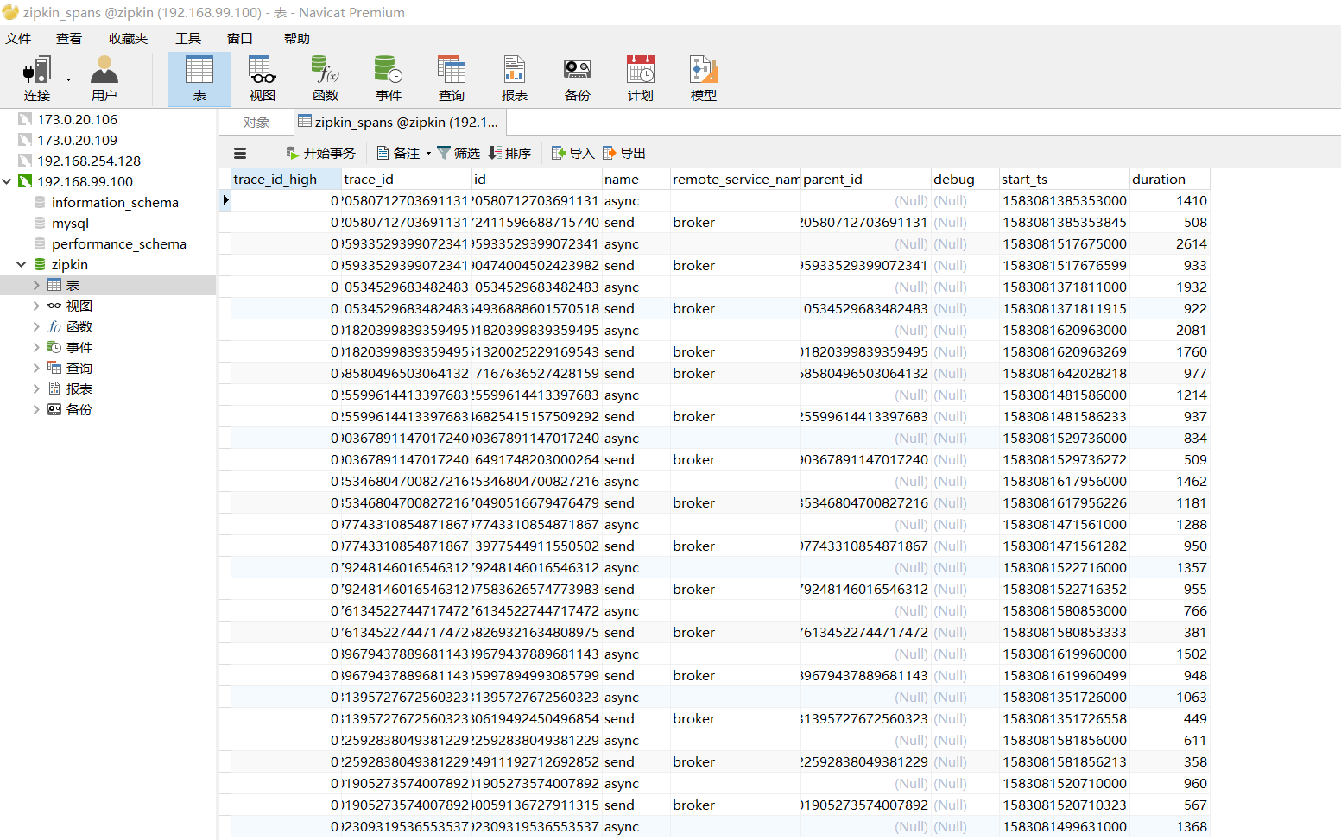Click the hamburger menu above trace_id_high column
This screenshot has width=1341, height=840.
click(x=240, y=153)
